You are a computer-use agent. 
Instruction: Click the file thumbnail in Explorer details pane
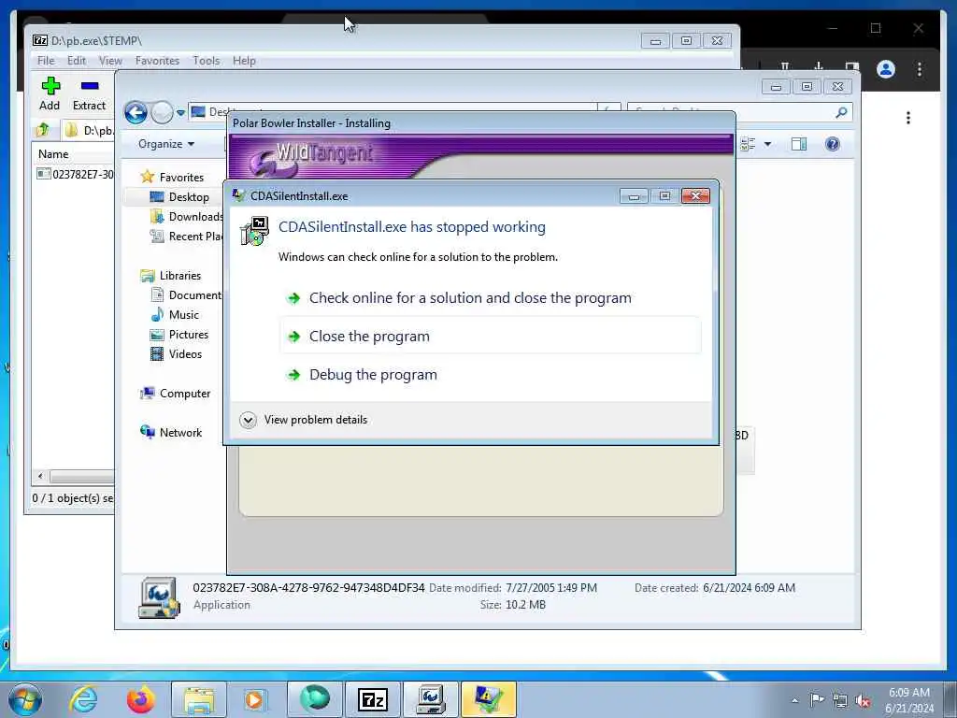pyautogui.click(x=159, y=597)
